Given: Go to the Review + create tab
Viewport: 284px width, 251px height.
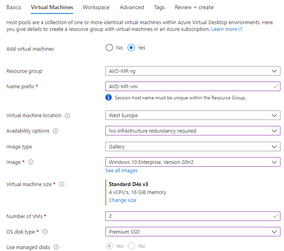Looking at the screenshot, I should click(194, 7).
